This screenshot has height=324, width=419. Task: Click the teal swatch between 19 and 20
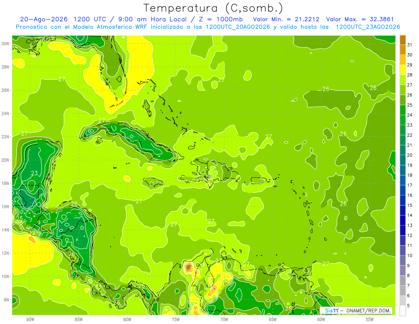tap(403, 160)
